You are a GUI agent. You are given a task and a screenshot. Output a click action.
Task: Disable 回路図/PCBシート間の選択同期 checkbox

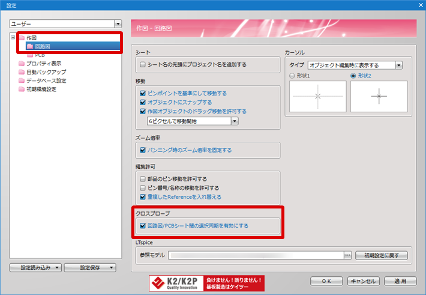pos(142,226)
